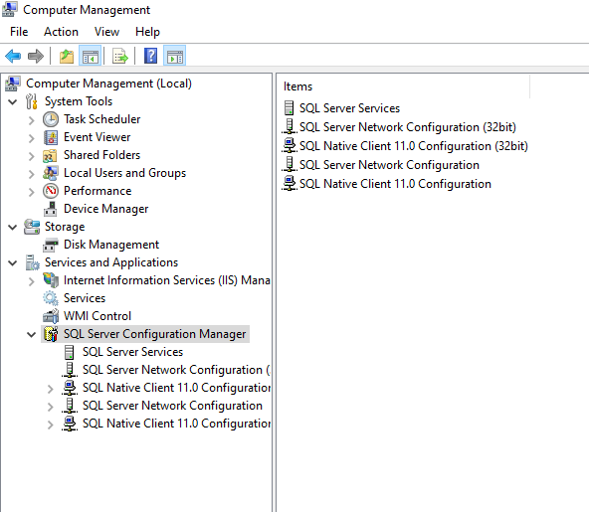The height and width of the screenshot is (512, 589).
Task: Expand tree node SQL Server Network Configuration
Action: click(51, 407)
